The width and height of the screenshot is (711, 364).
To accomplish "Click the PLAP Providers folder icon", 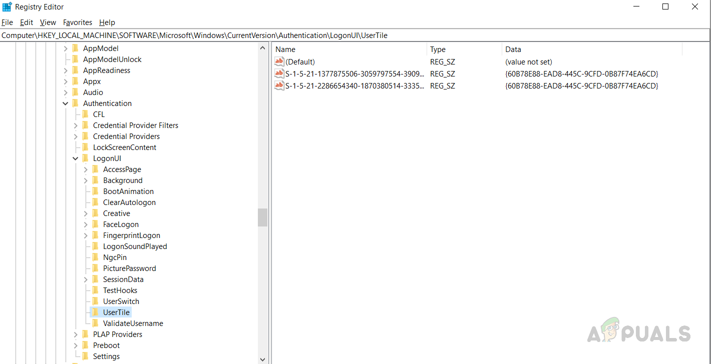I will pyautogui.click(x=86, y=334).
